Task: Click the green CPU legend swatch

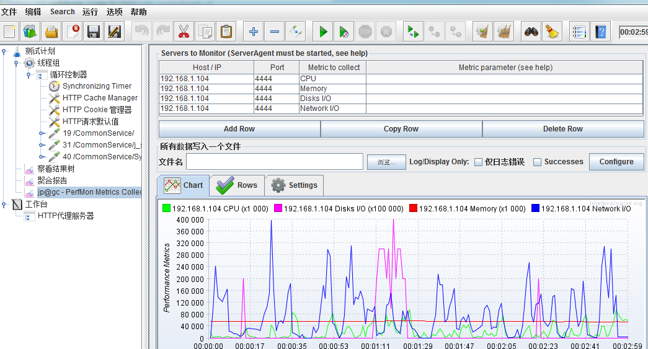Action: 166,208
